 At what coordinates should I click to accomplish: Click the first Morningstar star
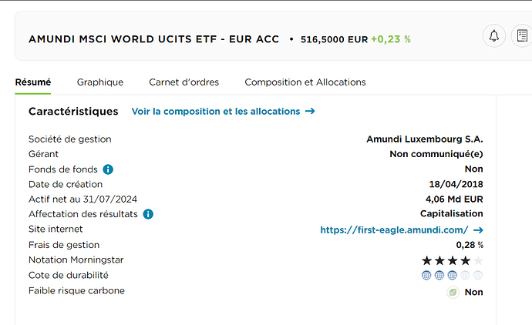tap(426, 260)
